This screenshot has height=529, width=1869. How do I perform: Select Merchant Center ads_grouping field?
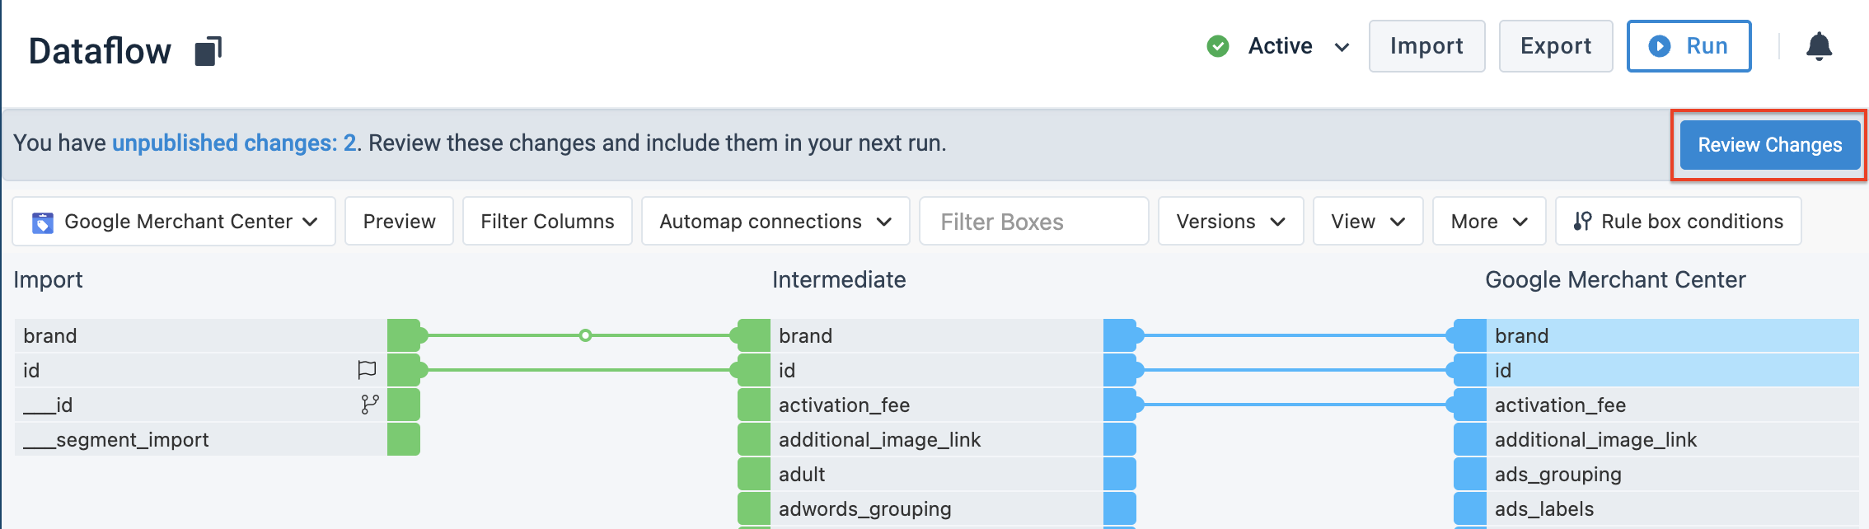1673,474
